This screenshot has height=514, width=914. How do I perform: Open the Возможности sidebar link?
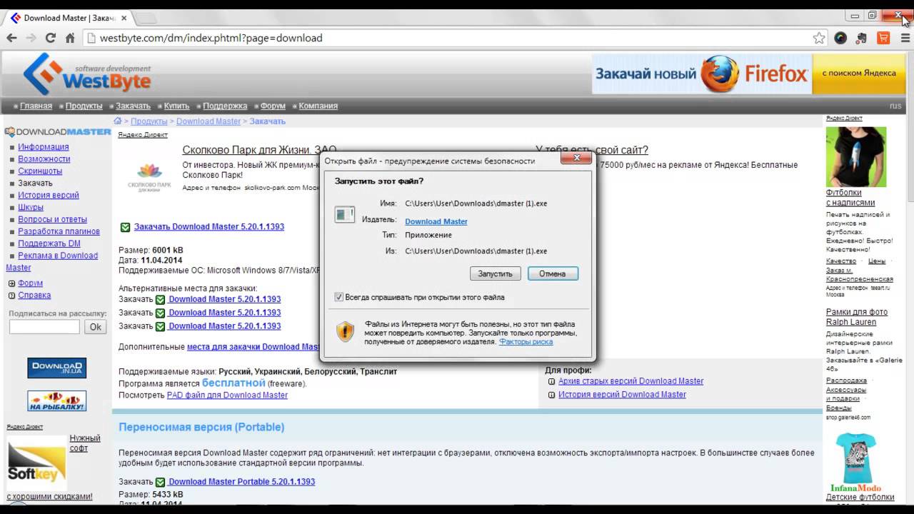44,159
